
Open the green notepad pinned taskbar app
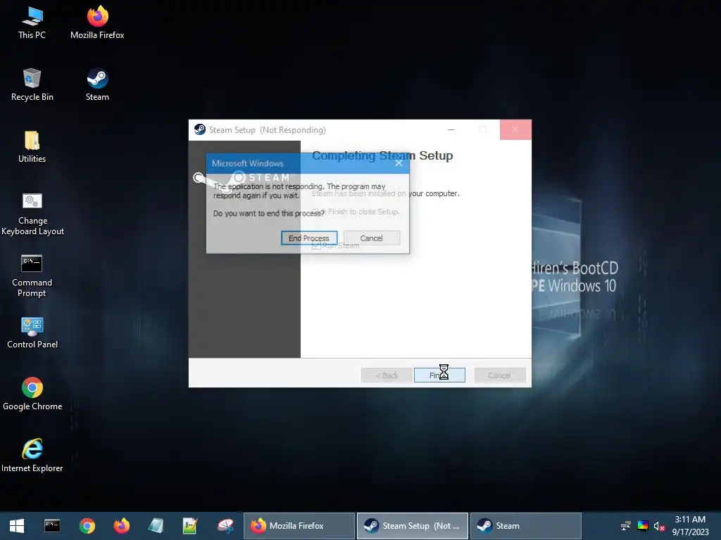pos(190,526)
